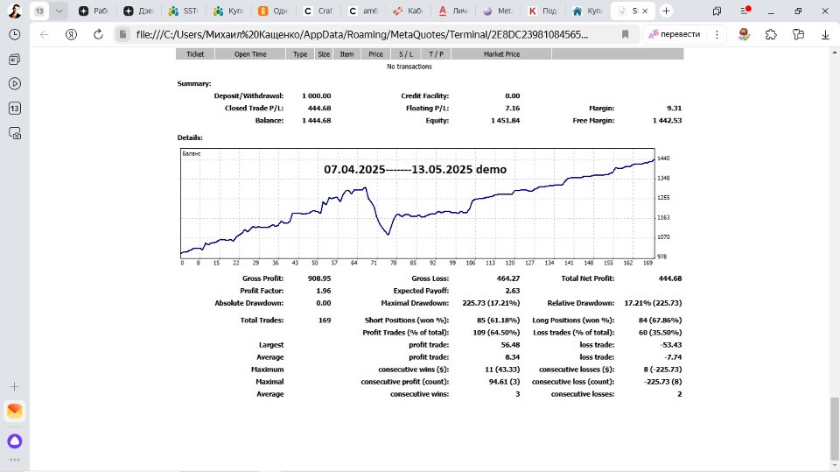Click the file page info icon in address bar

pos(123,34)
